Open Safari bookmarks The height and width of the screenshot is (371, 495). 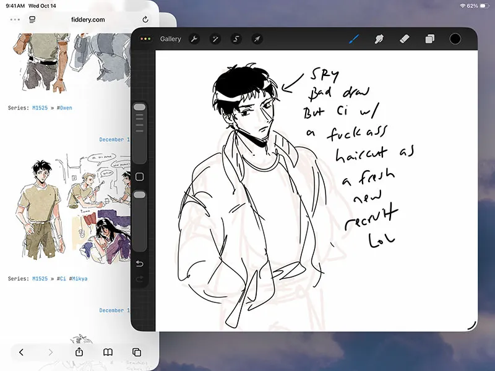point(108,352)
